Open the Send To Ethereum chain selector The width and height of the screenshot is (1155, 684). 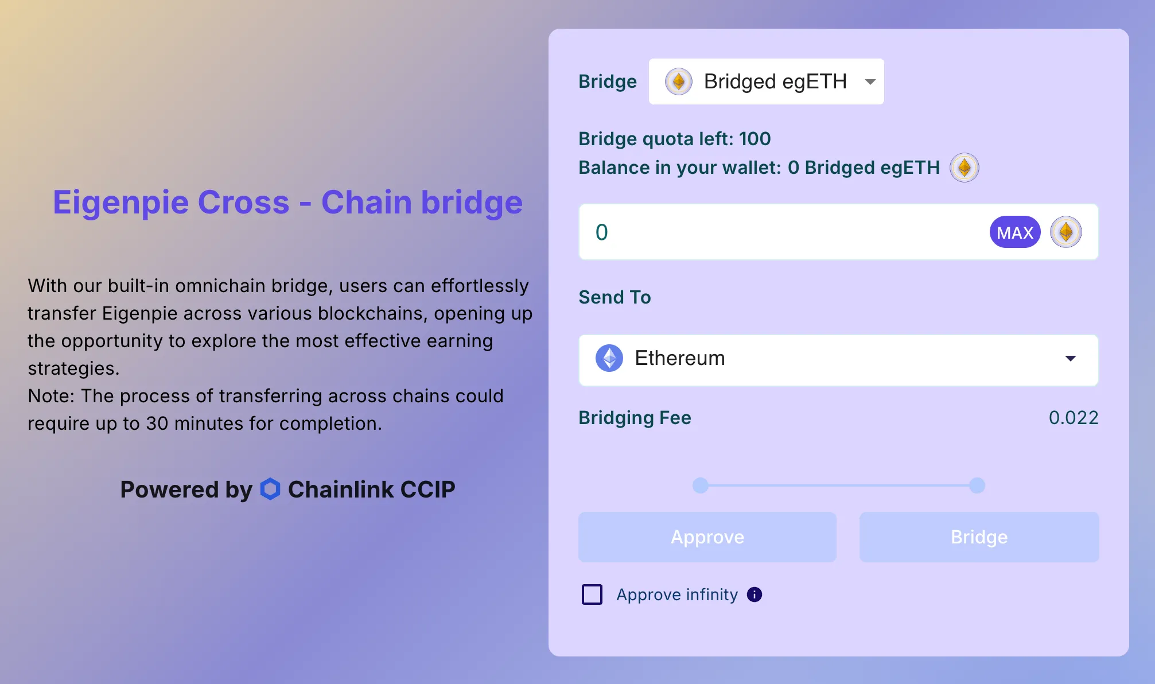tap(839, 360)
